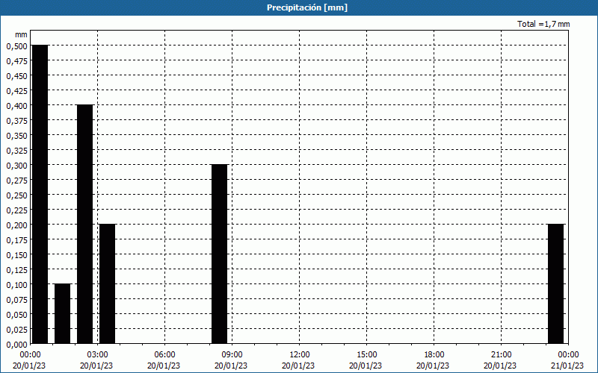The width and height of the screenshot is (598, 373).
Task: Click the 0,425 y-axis label
Action: pos(17,90)
